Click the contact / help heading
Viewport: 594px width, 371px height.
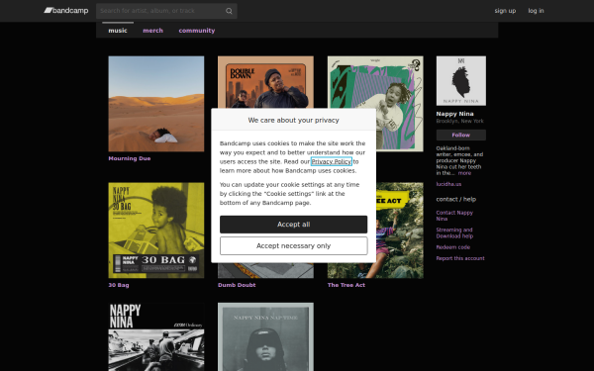(456, 199)
